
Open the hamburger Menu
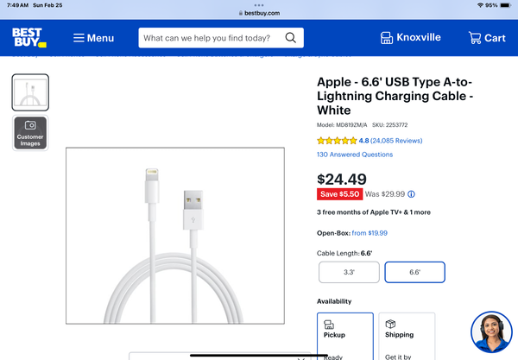[x=93, y=38]
